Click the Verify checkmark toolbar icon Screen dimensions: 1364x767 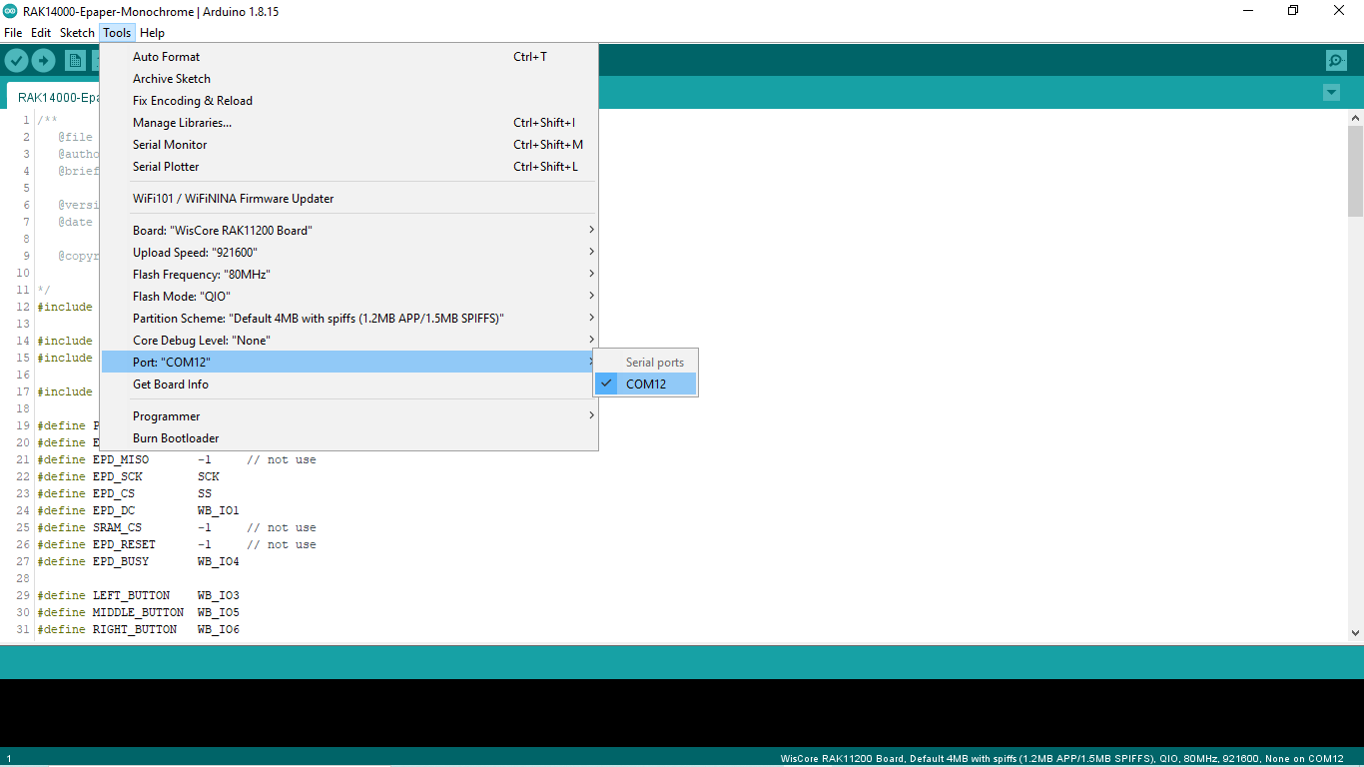[16, 61]
